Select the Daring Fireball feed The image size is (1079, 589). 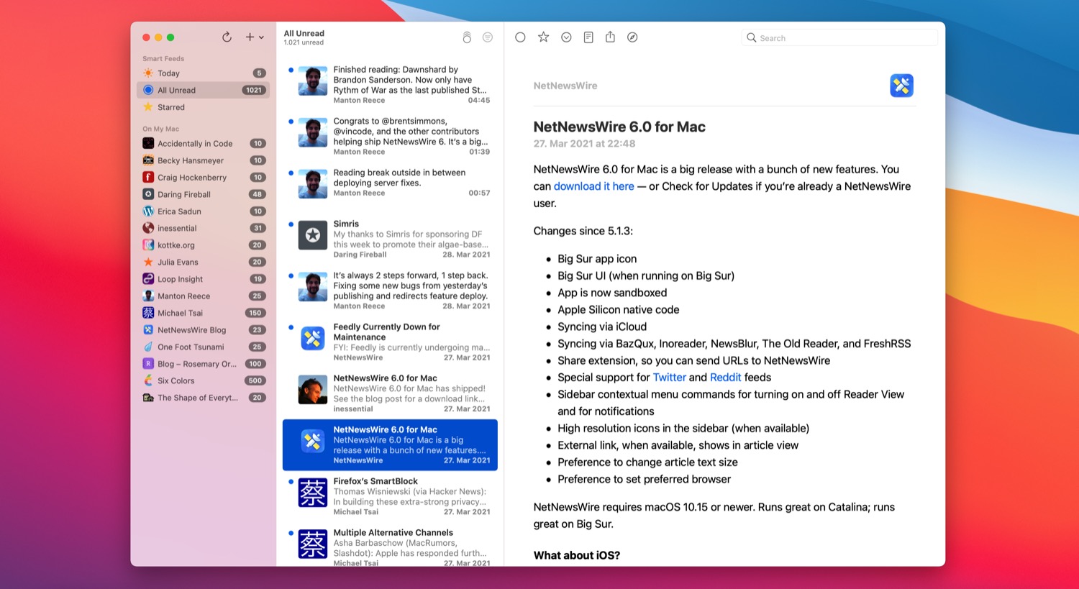(184, 194)
